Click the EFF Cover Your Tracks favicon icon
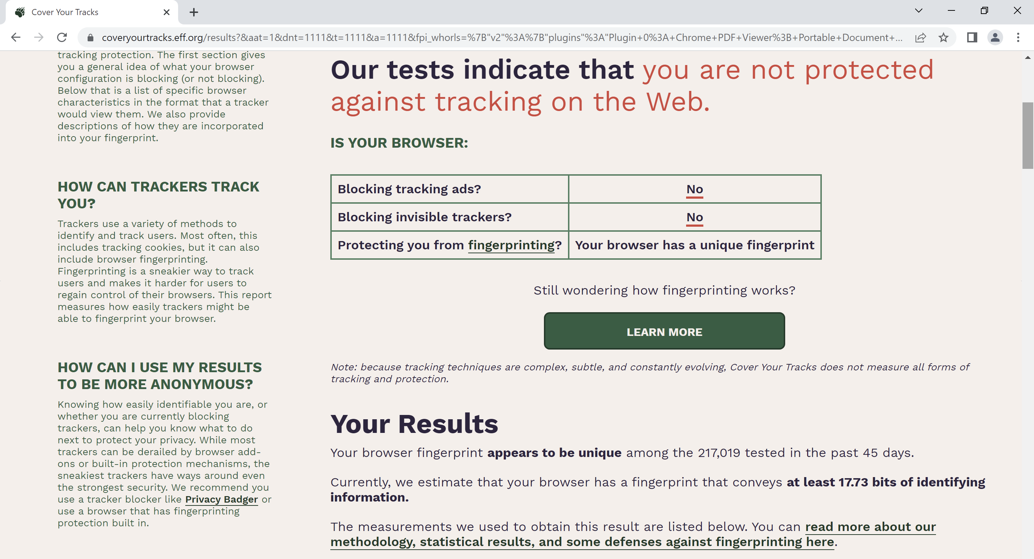Screen dimensions: 1034x559 [19, 12]
